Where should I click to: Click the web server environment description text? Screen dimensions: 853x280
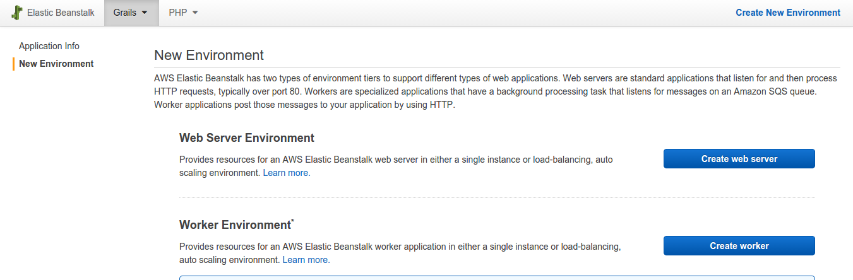(x=396, y=166)
